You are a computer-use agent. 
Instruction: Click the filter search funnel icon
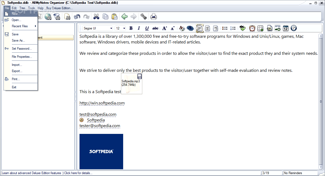click(x=57, y=17)
